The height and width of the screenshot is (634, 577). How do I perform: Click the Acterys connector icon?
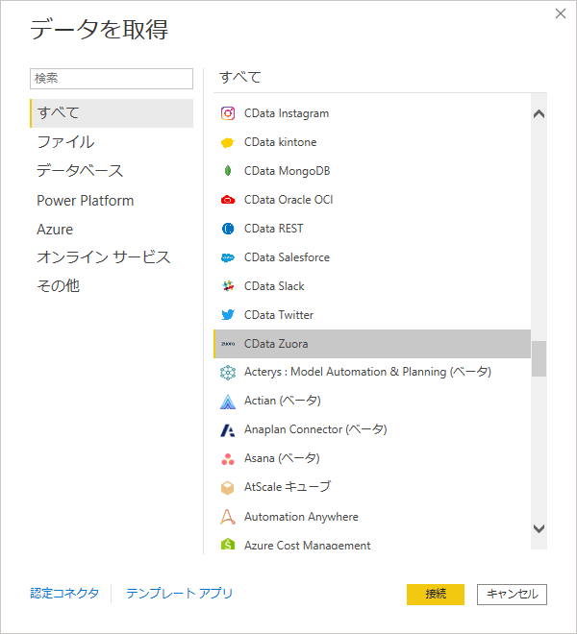point(228,373)
